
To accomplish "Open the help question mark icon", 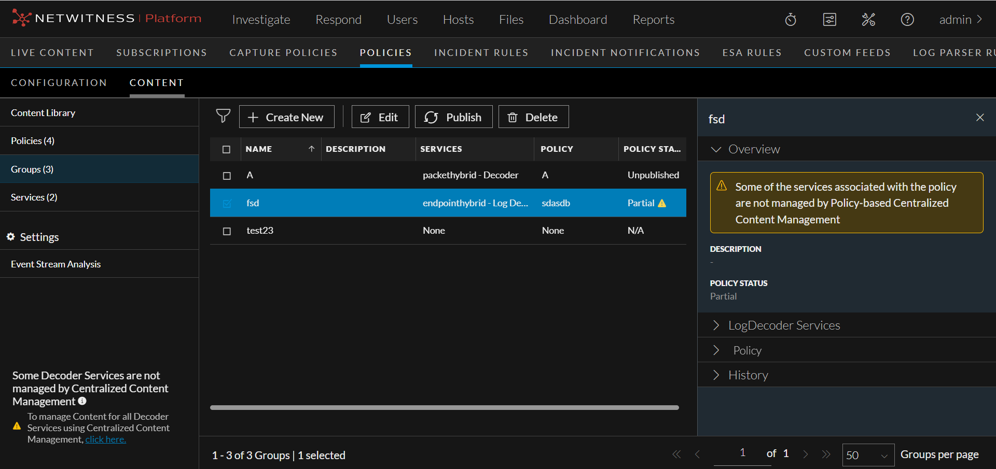I will click(x=907, y=20).
